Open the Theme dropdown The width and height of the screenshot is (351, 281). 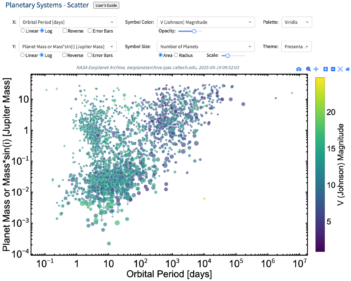point(296,47)
